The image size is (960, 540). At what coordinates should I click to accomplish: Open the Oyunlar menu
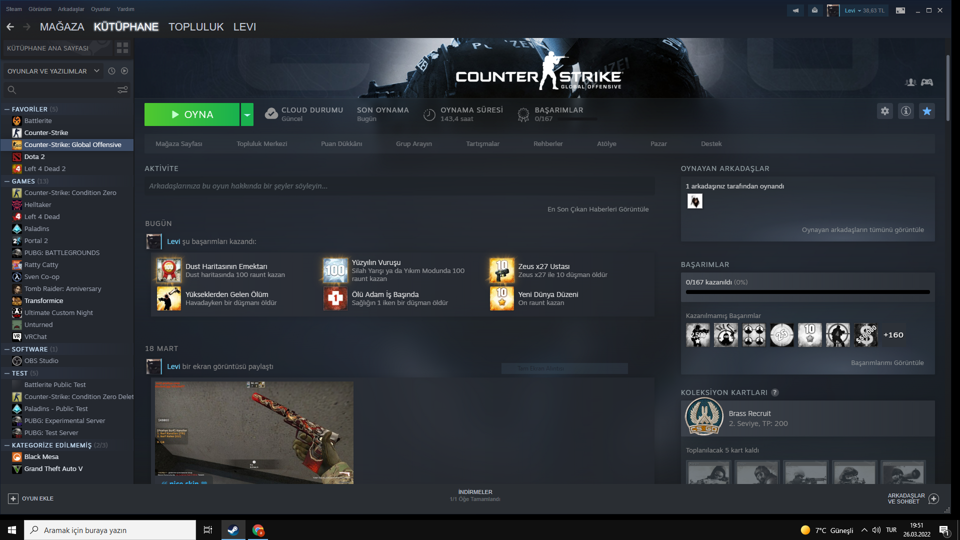[100, 9]
